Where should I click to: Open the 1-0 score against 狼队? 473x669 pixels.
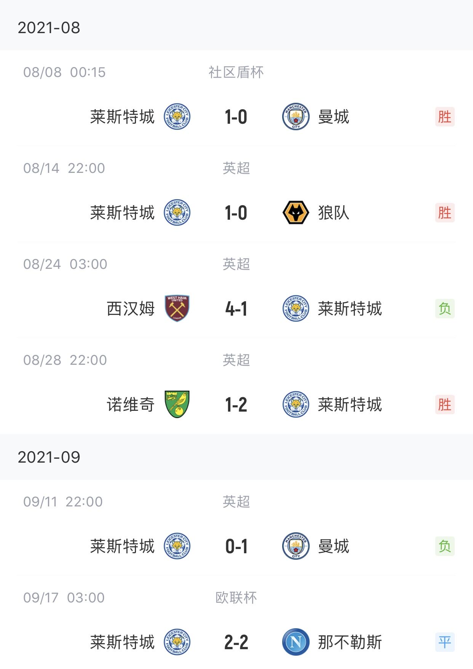coord(236,213)
